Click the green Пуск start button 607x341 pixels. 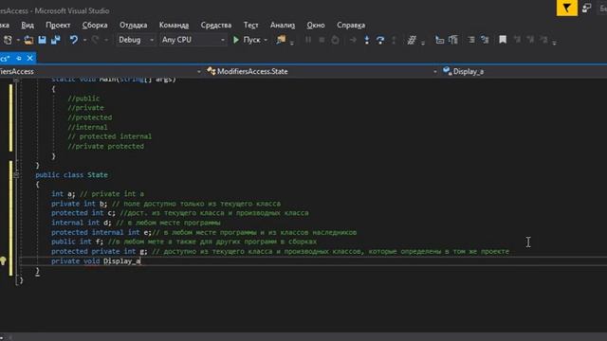click(247, 40)
